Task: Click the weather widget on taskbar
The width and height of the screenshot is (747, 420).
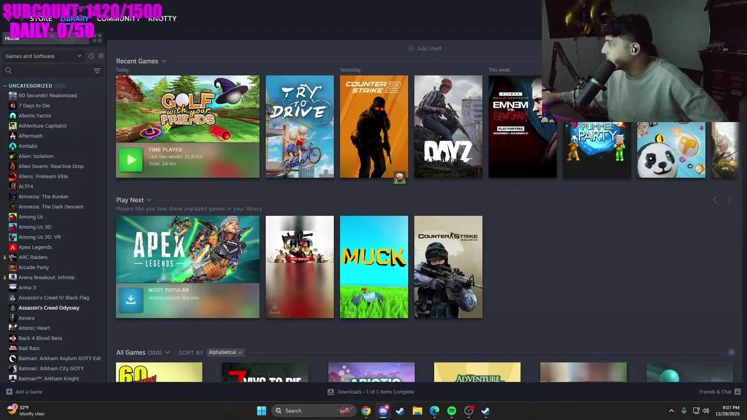Action: (x=26, y=411)
